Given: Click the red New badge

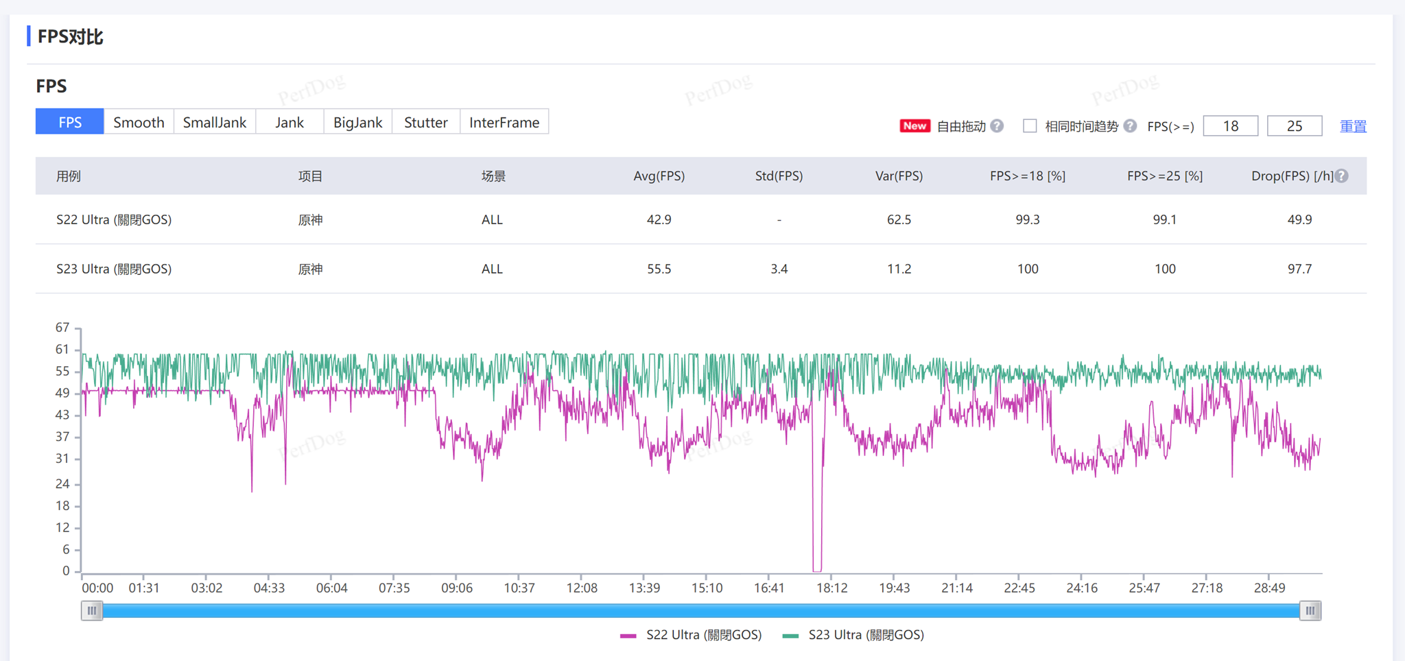Looking at the screenshot, I should coord(914,126).
